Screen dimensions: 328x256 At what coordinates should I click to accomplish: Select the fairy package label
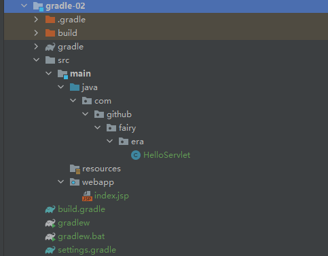128,128
